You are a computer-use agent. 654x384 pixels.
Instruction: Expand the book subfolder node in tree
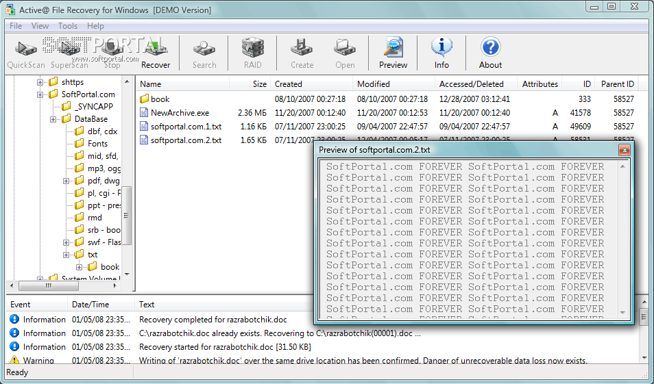pyautogui.click(x=79, y=267)
